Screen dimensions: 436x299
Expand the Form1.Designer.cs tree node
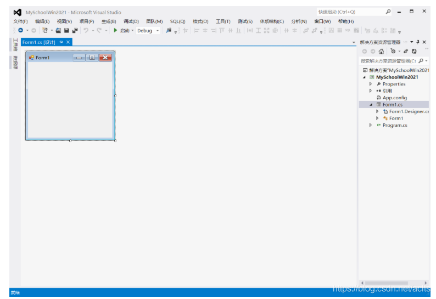377,111
